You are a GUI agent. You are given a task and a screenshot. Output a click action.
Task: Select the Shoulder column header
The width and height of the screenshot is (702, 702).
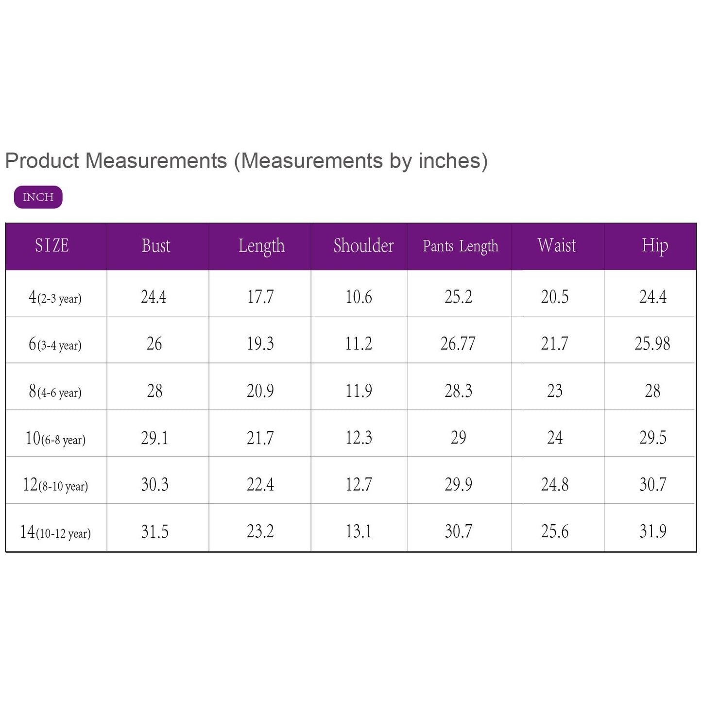click(x=363, y=246)
